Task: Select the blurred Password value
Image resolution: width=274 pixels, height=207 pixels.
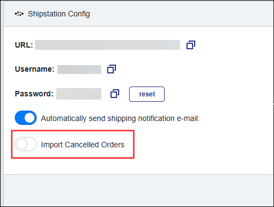Action: click(x=79, y=94)
